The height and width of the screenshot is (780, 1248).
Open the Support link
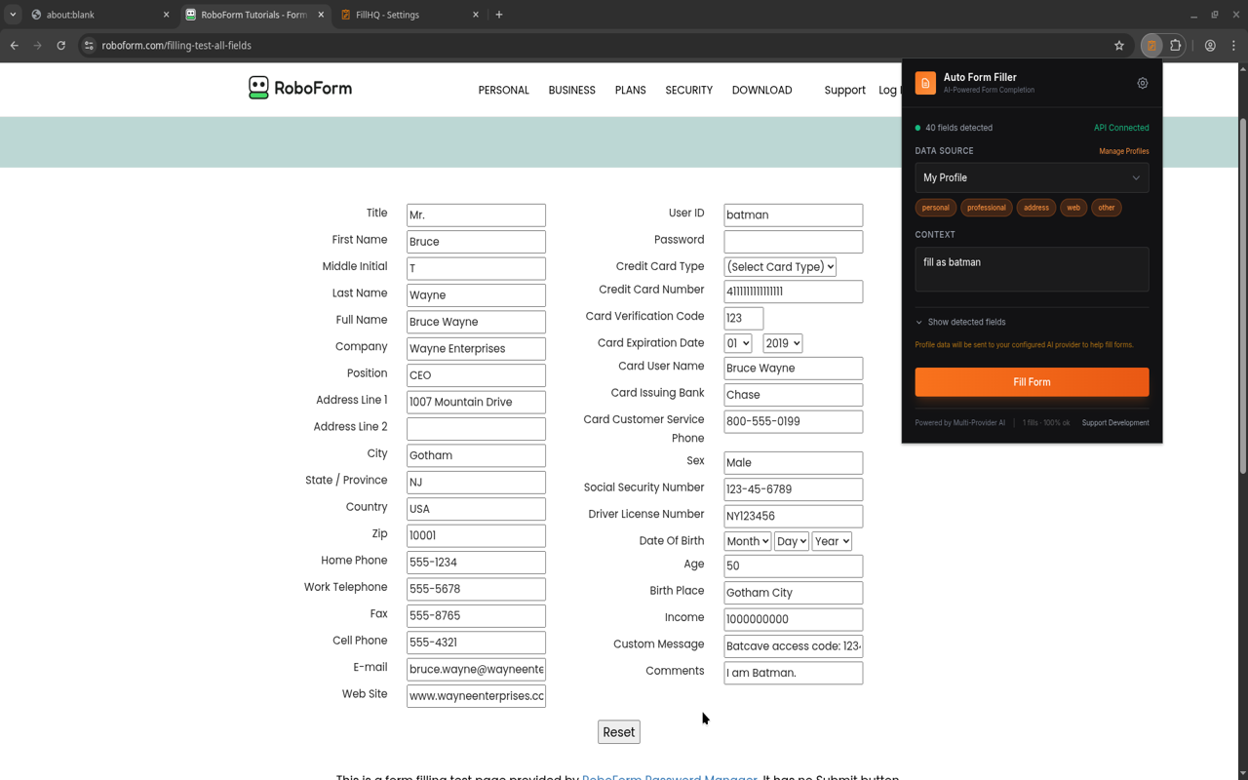(844, 90)
